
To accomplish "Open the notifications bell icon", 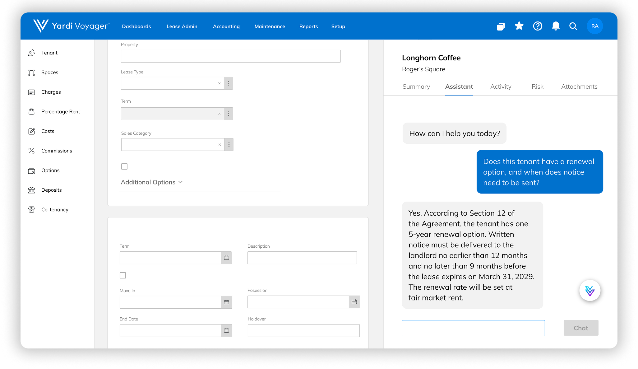I will pos(556,26).
